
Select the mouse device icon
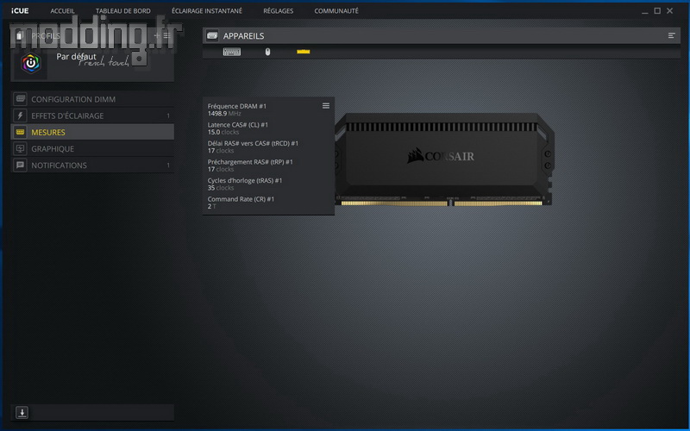(x=267, y=52)
